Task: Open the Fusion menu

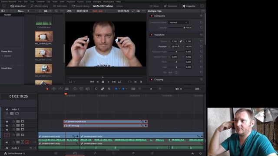Action: 80,1
